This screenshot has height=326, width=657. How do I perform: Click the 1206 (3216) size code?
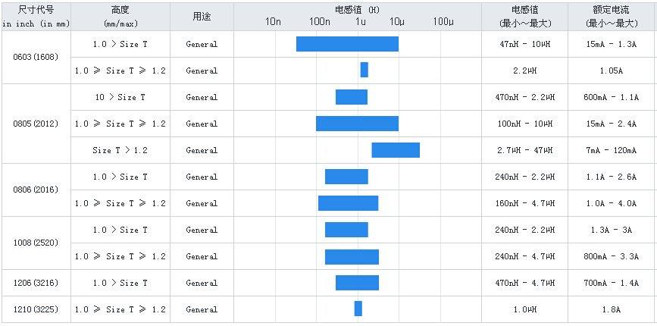point(36,283)
